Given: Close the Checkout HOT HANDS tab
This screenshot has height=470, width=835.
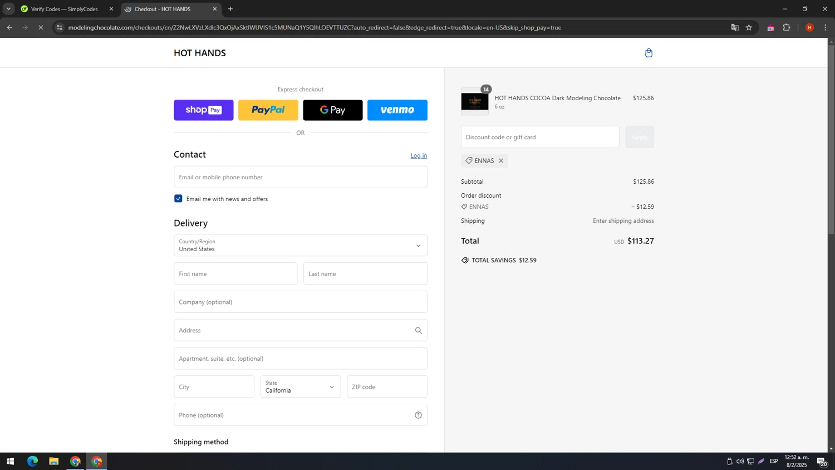Looking at the screenshot, I should pos(215,9).
